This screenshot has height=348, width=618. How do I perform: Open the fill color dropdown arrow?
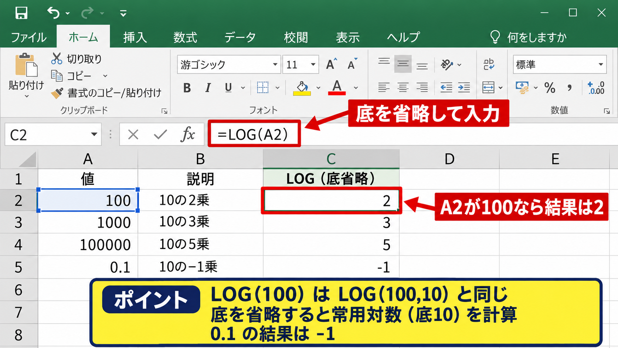(318, 88)
